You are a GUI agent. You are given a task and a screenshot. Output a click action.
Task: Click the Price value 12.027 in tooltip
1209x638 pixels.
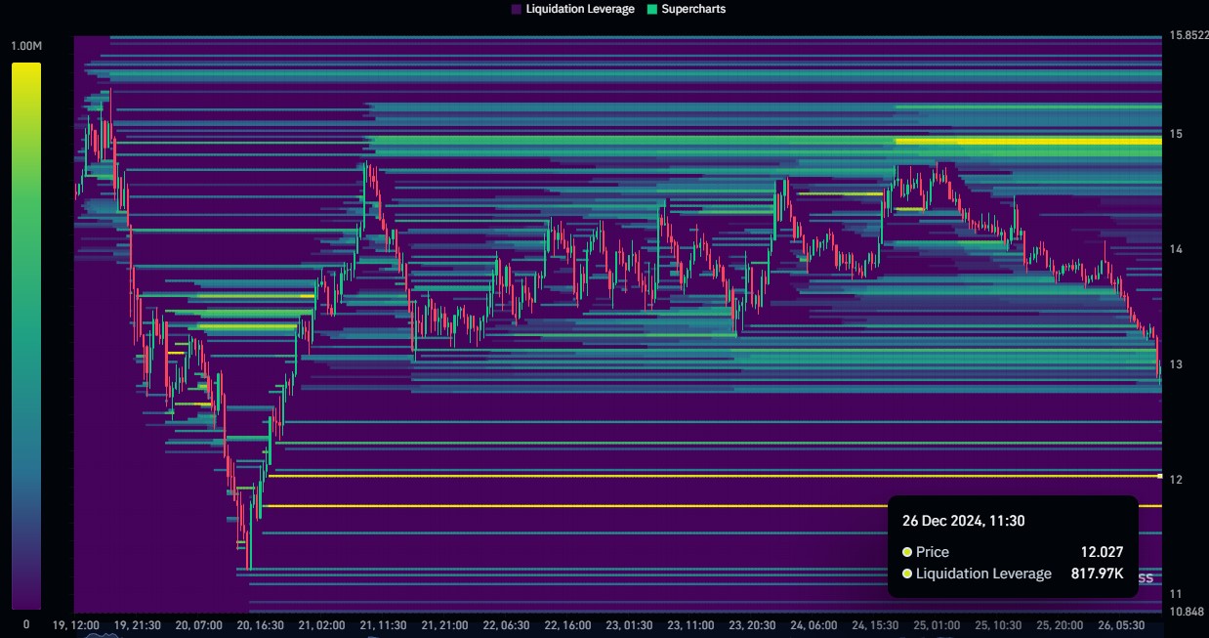click(x=1103, y=552)
